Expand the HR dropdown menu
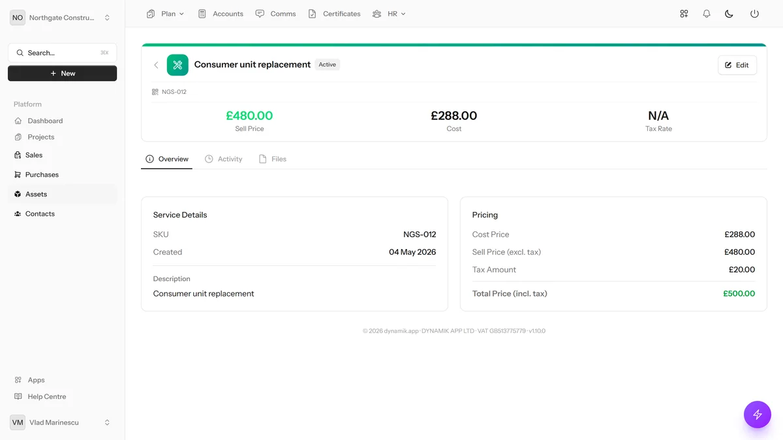This screenshot has height=440, width=783. 389,14
